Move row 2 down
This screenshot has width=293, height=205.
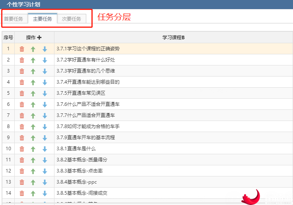click(x=45, y=60)
